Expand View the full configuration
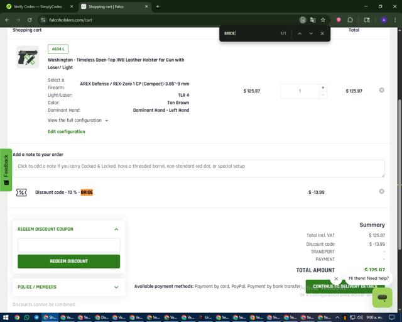 point(78,120)
